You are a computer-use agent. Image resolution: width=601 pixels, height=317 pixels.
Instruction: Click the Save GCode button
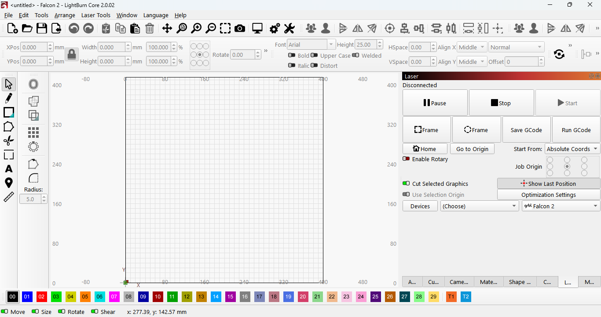526,130
